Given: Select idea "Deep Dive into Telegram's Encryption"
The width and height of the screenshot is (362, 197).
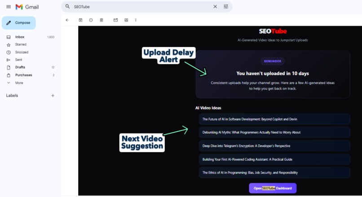Looking at the screenshot, I should pyautogui.click(x=274, y=146).
